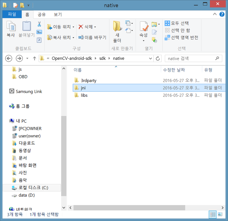Viewport: 228px width, 221px height.
Task: Collapse the ribbon with the up chevron
Action: pyautogui.click(x=215, y=14)
